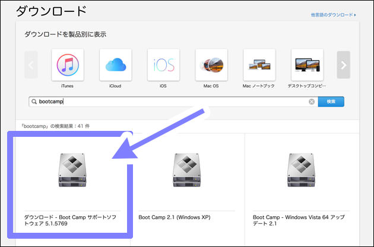Clear the bootcamp search text
The width and height of the screenshot is (374, 247).
coord(312,102)
